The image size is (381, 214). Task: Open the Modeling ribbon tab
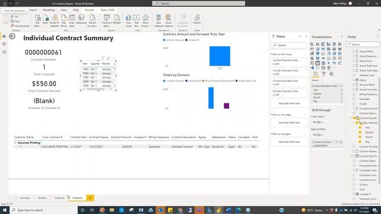49,10
